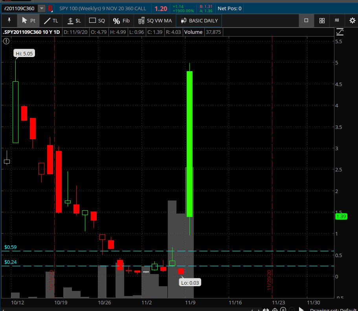Activate the Fib retracement tool
This screenshot has height=311, width=358.
click(121, 20)
